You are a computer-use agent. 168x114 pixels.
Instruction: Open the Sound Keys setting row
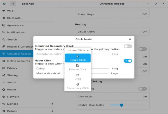[112, 14]
